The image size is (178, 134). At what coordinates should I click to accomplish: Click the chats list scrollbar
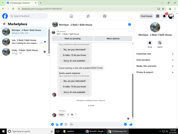click(x=49, y=41)
